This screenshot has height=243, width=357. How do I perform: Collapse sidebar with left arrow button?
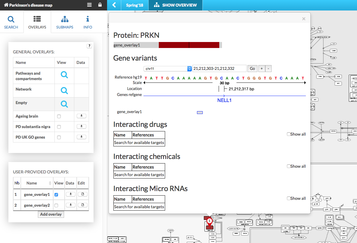point(114,5)
